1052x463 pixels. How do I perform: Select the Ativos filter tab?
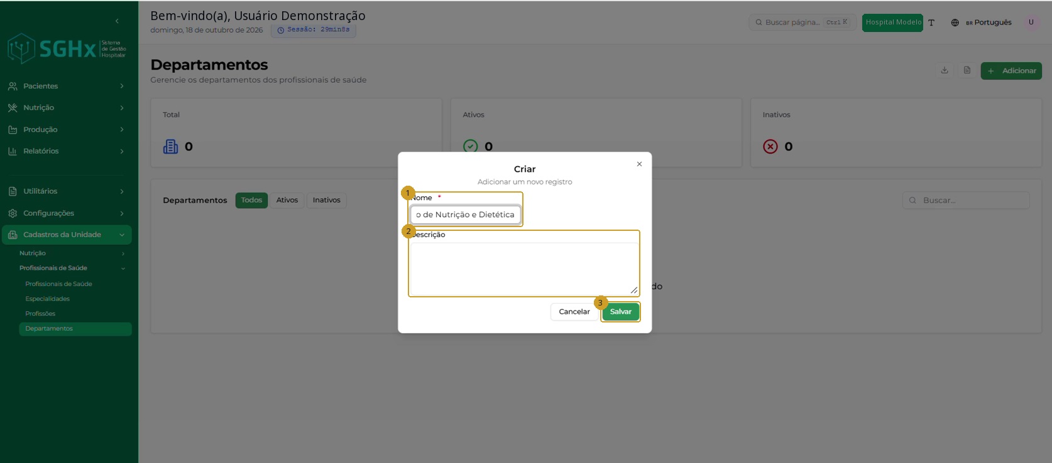[287, 200]
